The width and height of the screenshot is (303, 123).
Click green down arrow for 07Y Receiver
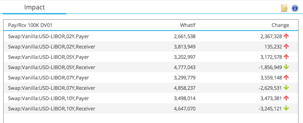pyautogui.click(x=286, y=88)
